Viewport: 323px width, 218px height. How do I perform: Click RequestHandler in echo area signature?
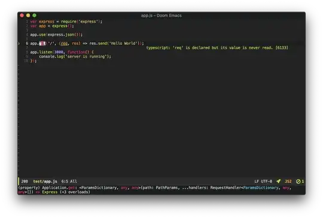(226, 188)
